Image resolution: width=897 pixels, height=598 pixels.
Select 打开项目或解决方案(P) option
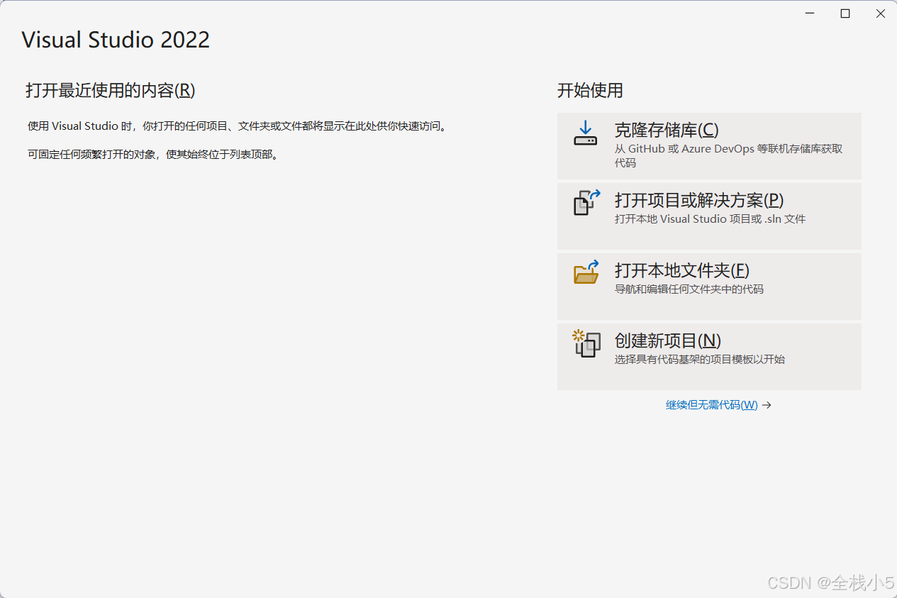pos(709,216)
